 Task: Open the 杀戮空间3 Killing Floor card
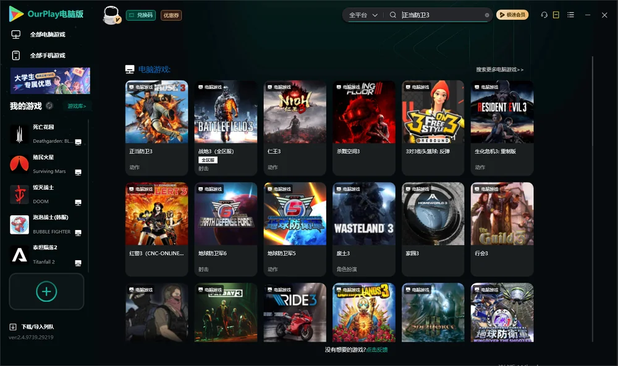364,128
